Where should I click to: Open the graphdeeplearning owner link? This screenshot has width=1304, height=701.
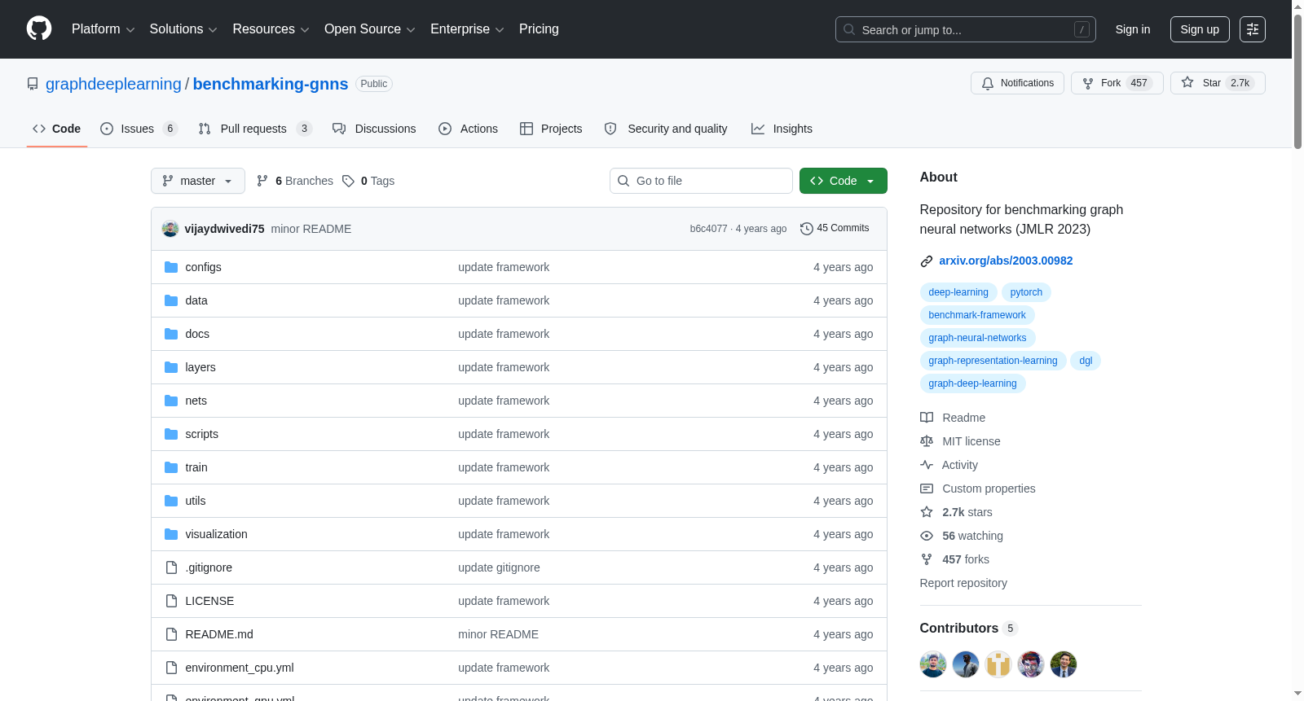point(113,84)
